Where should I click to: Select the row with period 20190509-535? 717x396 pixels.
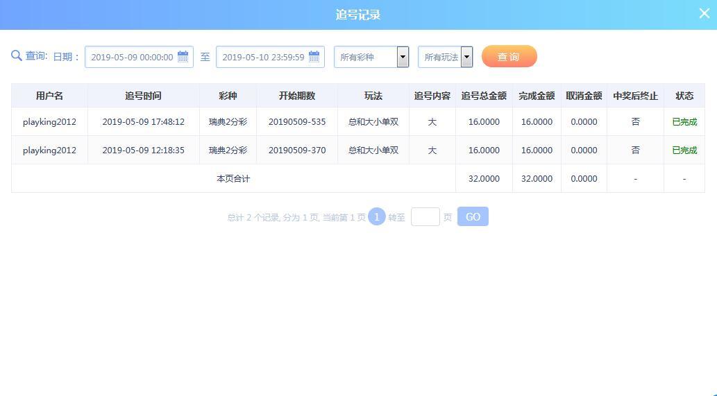click(x=297, y=122)
